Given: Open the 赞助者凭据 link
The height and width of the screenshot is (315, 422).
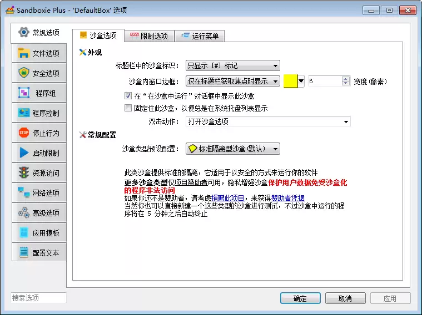Looking at the screenshot, I should point(287,198).
